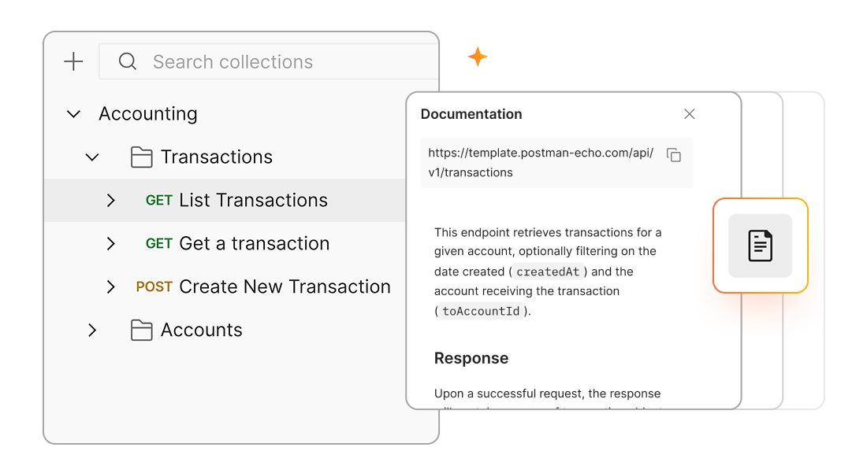867x473 pixels.
Task: Select the highlighted documentation file icon
Action: 760,246
